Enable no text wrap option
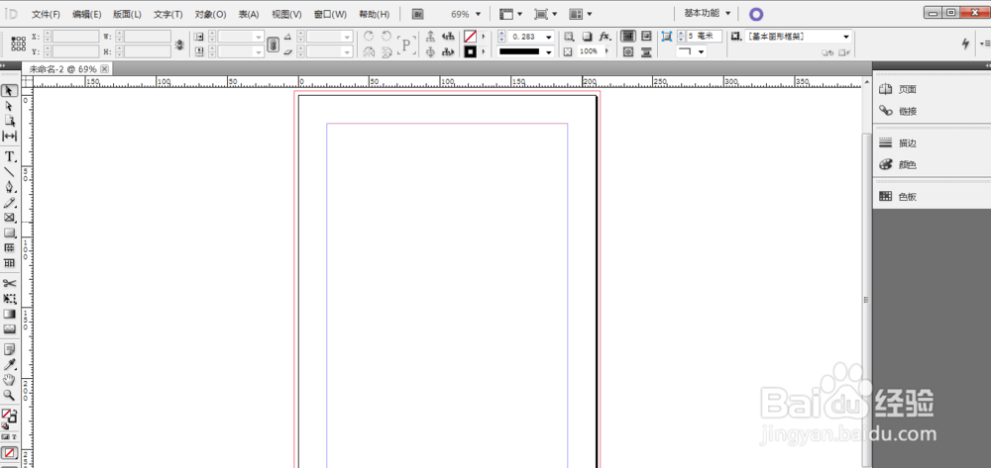The width and height of the screenshot is (991, 468). point(627,37)
